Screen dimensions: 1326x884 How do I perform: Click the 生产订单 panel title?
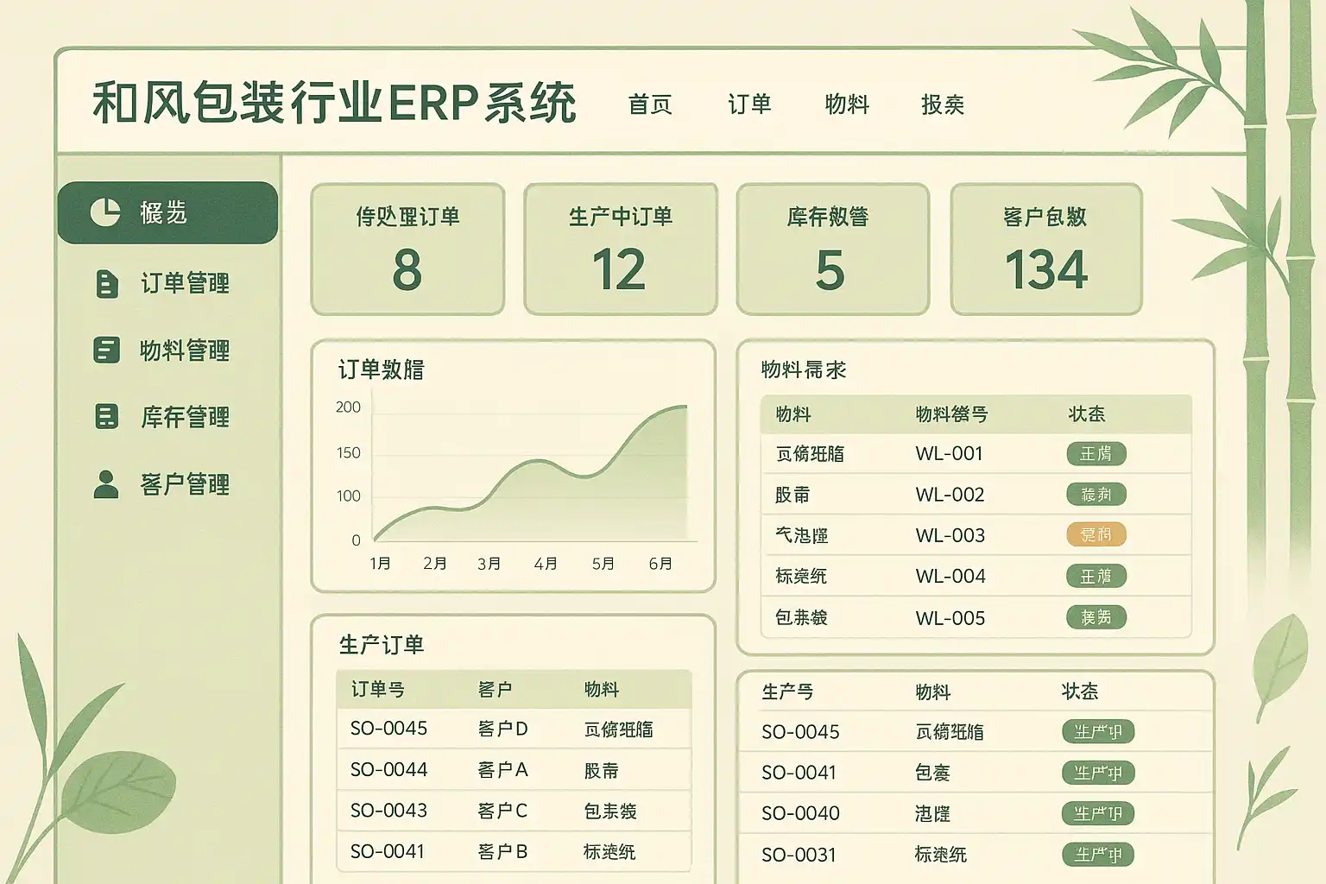tap(382, 645)
